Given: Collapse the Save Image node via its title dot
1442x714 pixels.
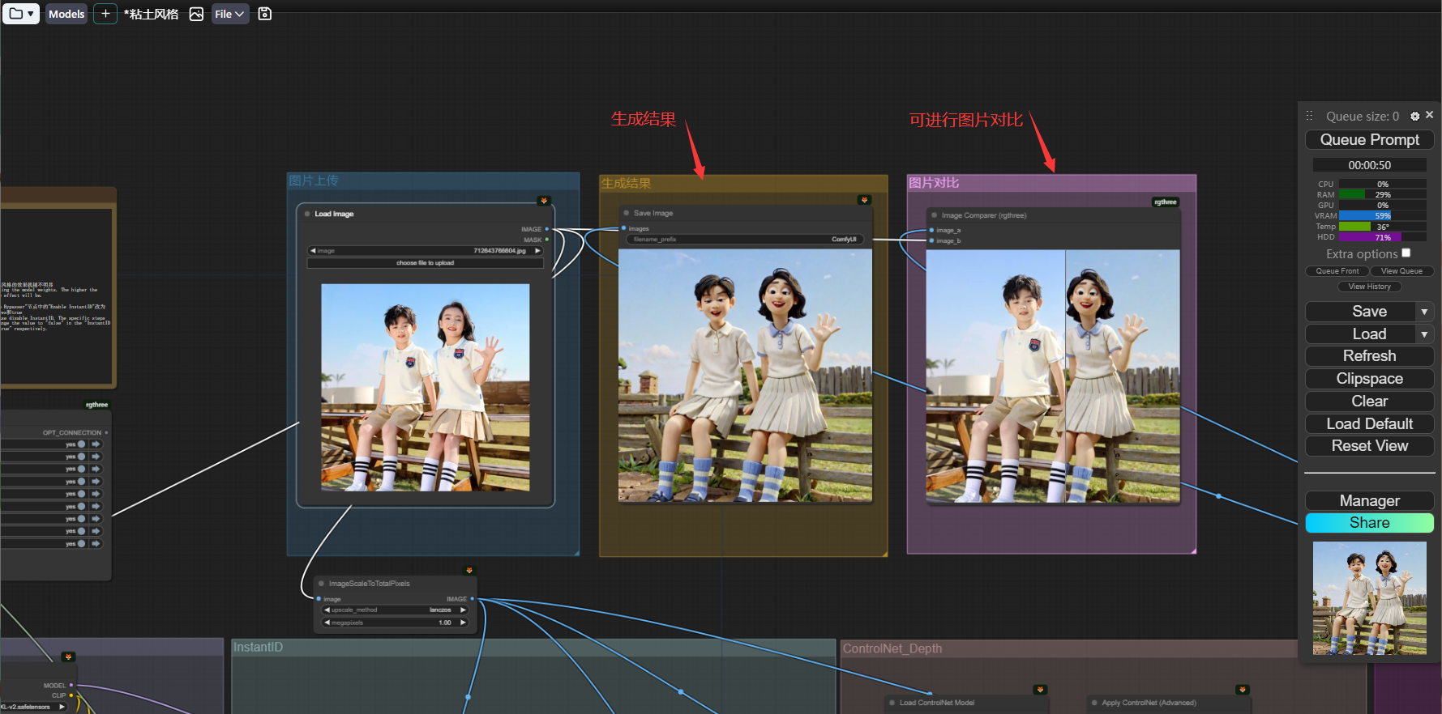Looking at the screenshot, I should pos(627,213).
